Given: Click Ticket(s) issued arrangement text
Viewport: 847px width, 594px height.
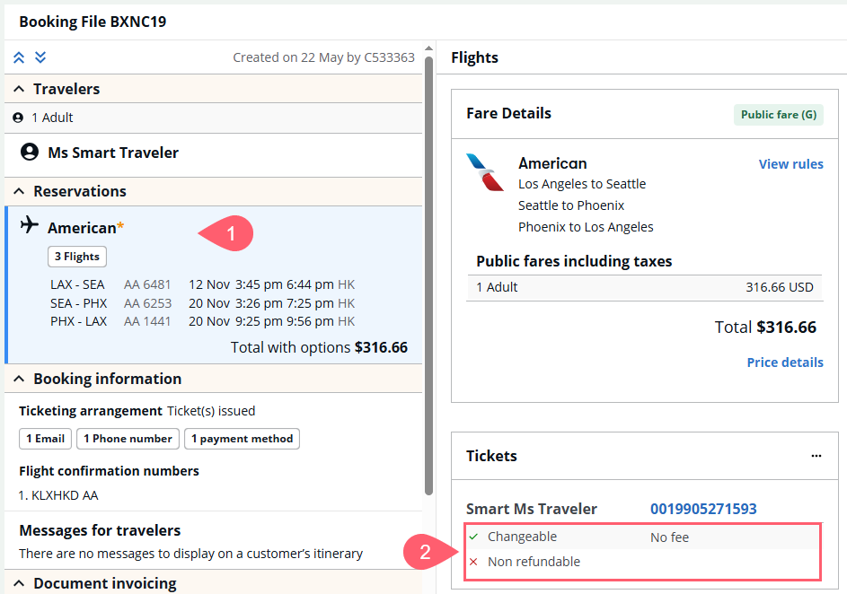Looking at the screenshot, I should pos(211,411).
